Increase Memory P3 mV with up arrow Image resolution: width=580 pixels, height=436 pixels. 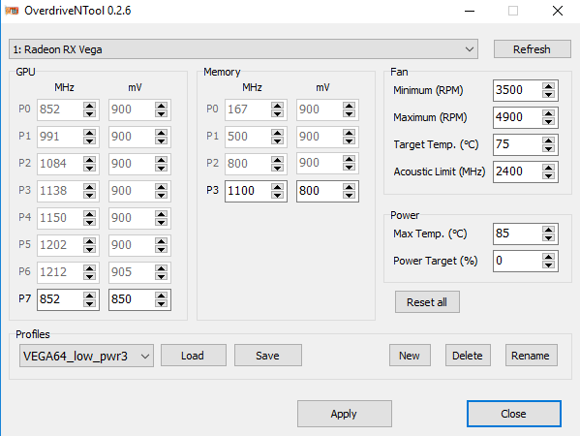[349, 187]
